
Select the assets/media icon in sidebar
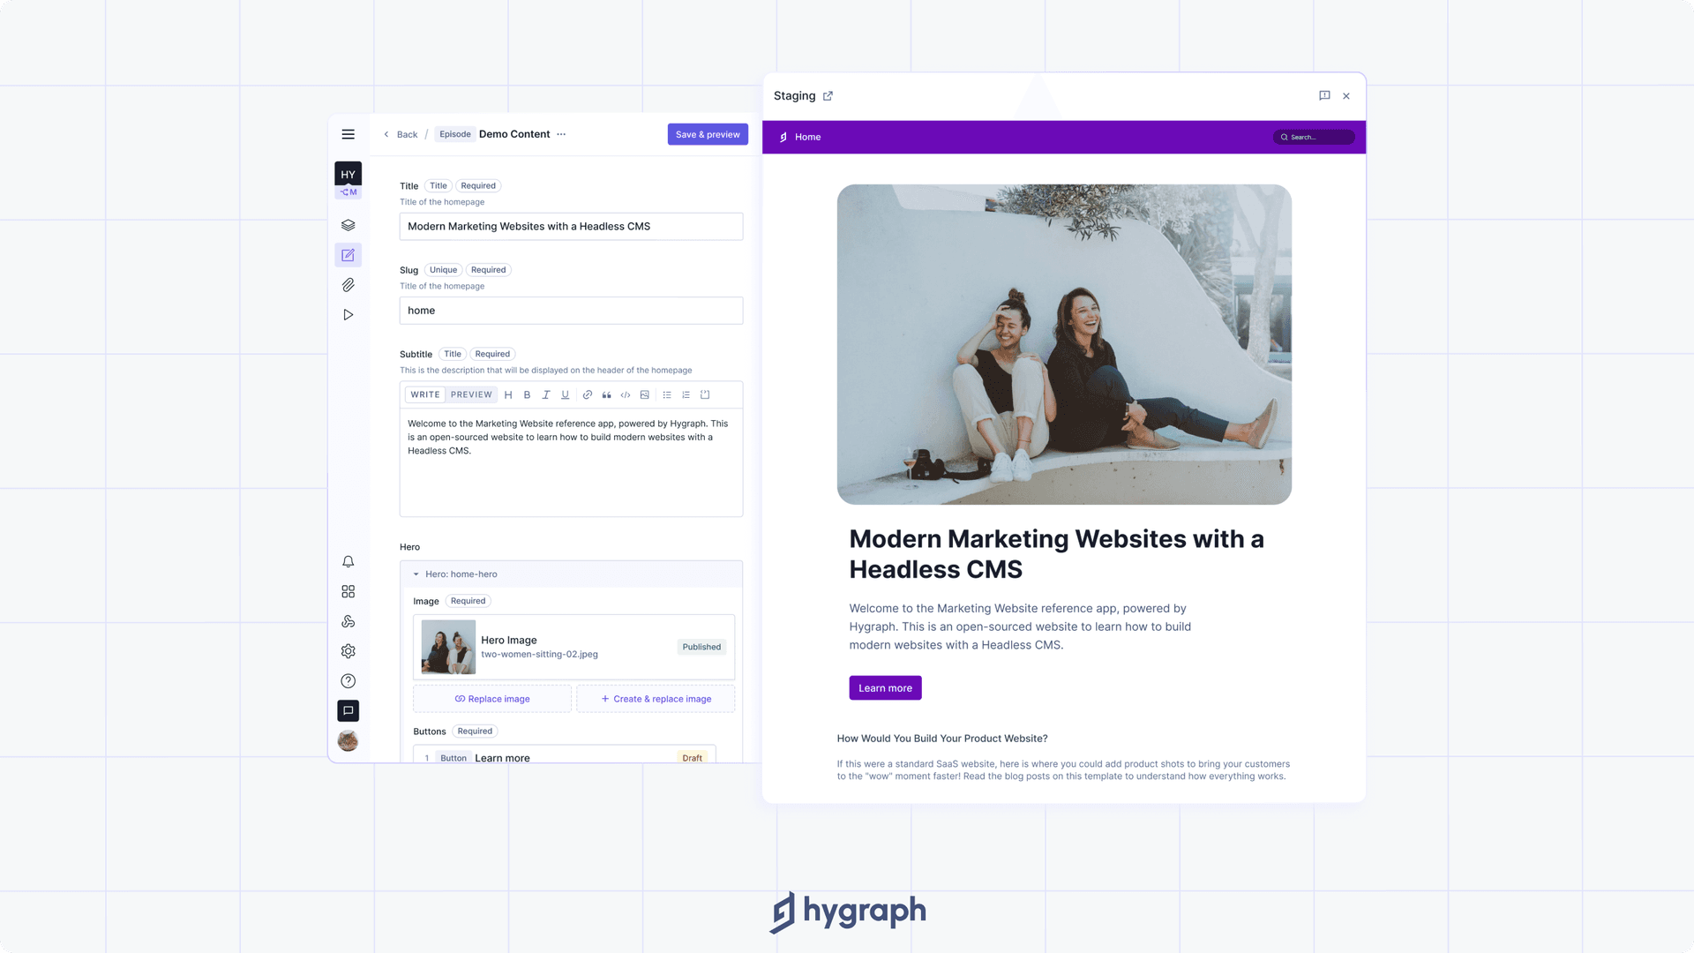(348, 285)
